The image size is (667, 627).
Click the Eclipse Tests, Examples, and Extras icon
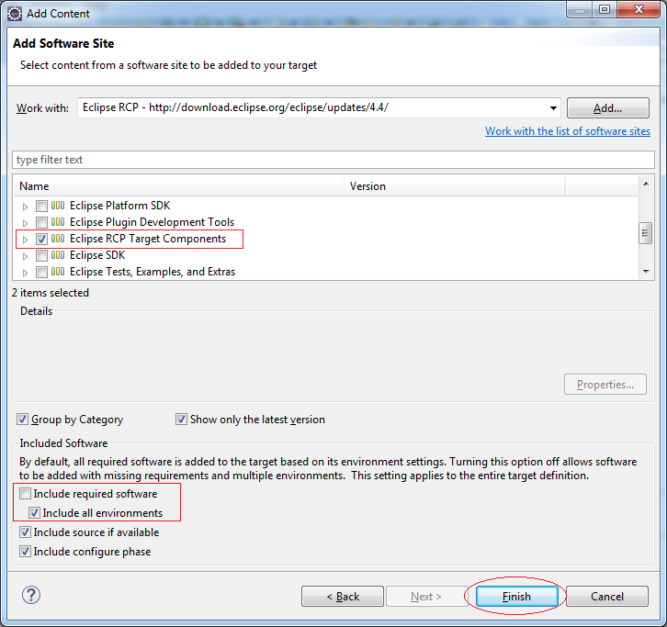[58, 272]
